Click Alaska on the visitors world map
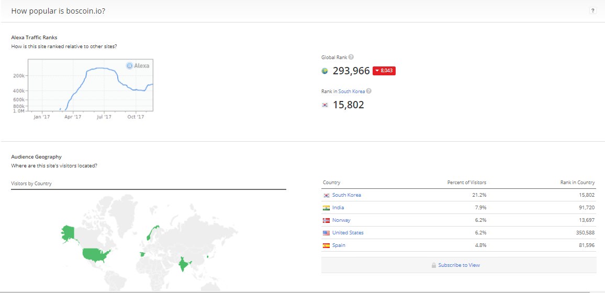The width and height of the screenshot is (605, 293). tap(68, 234)
